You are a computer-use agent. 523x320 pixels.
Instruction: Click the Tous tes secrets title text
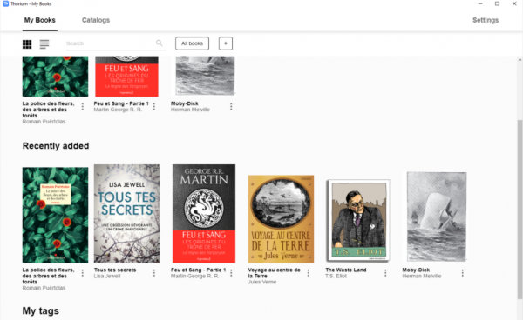pyautogui.click(x=115, y=270)
